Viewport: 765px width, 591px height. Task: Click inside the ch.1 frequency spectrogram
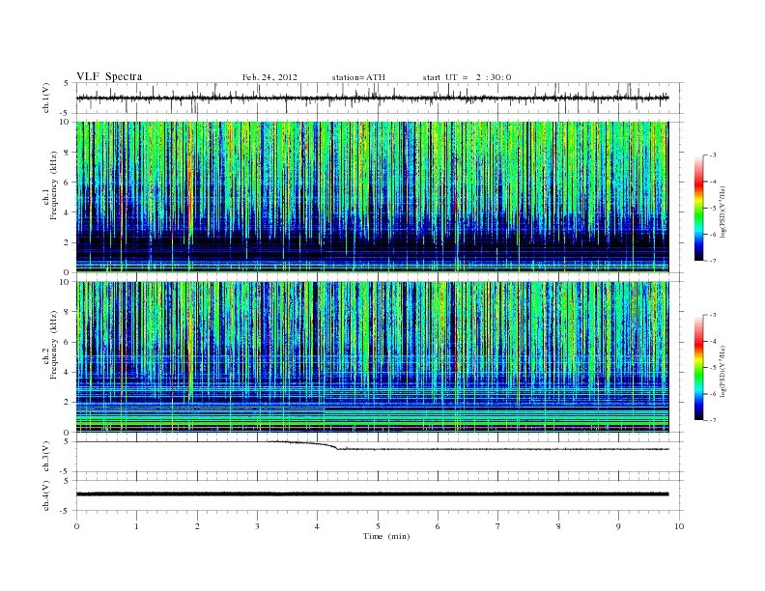tap(372, 197)
